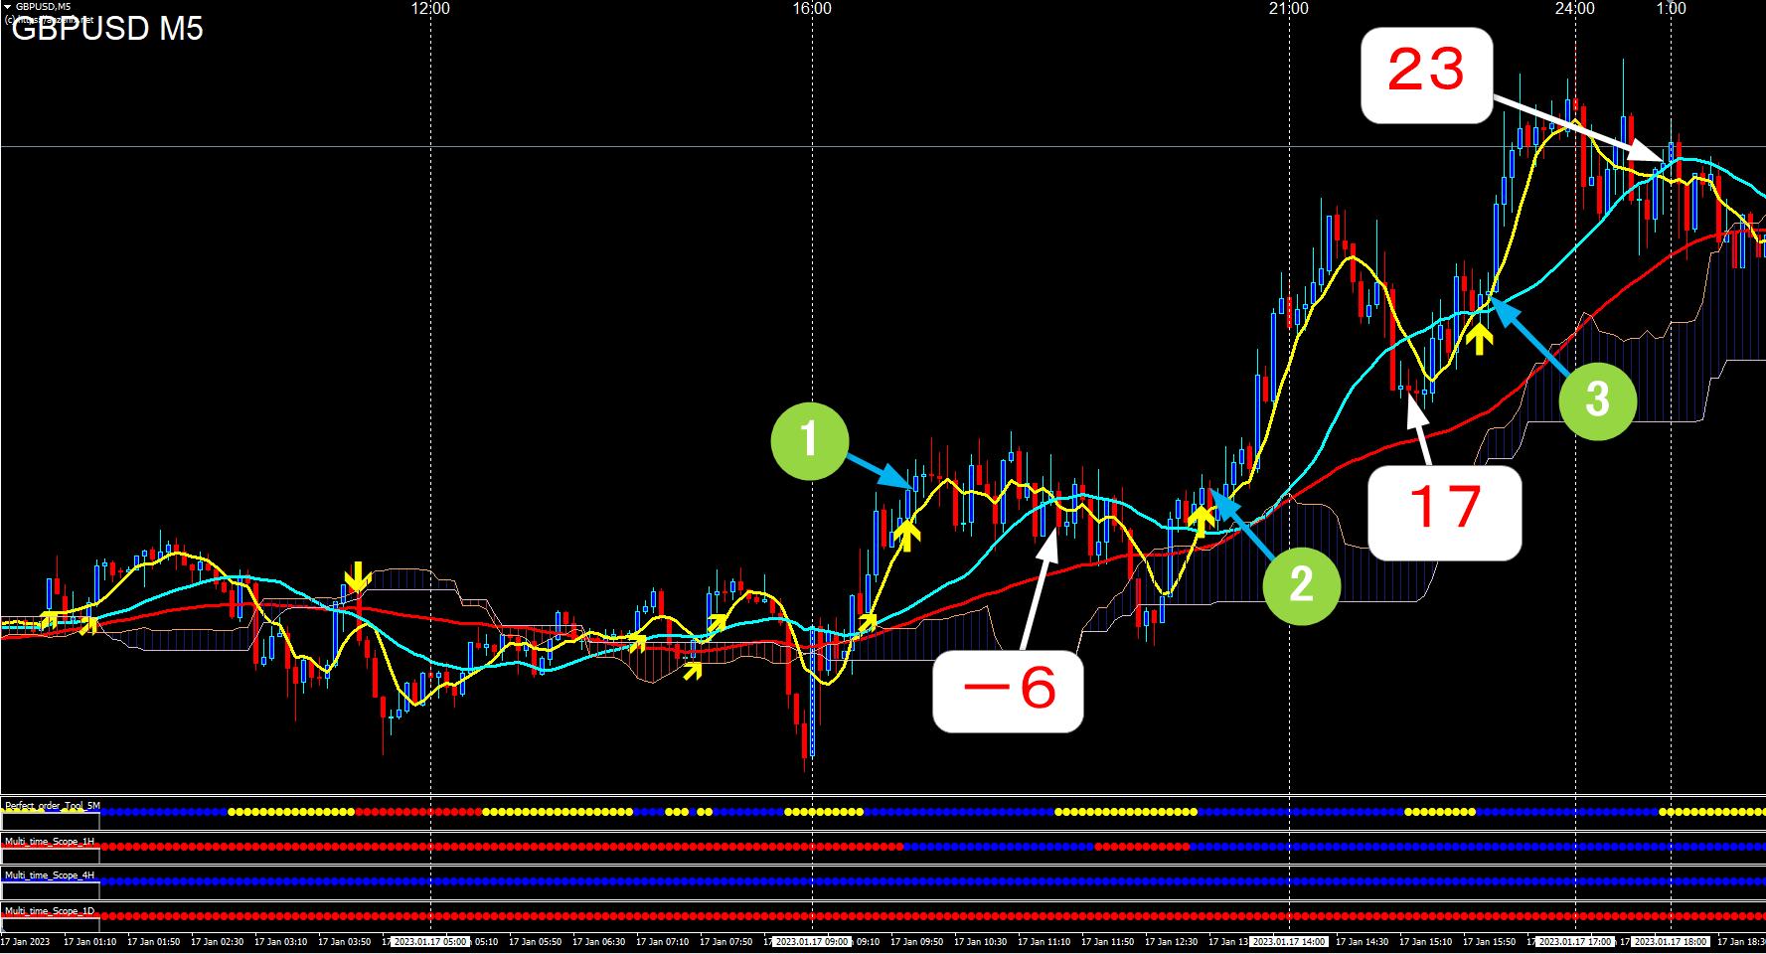This screenshot has width=1766, height=954.
Task: Click the 2023.01.17 09:00 period separator label
Action: pyautogui.click(x=812, y=941)
